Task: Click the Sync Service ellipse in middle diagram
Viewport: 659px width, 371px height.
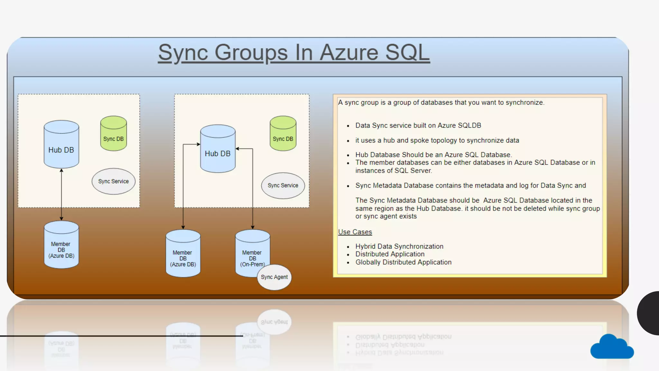Action: click(x=283, y=185)
